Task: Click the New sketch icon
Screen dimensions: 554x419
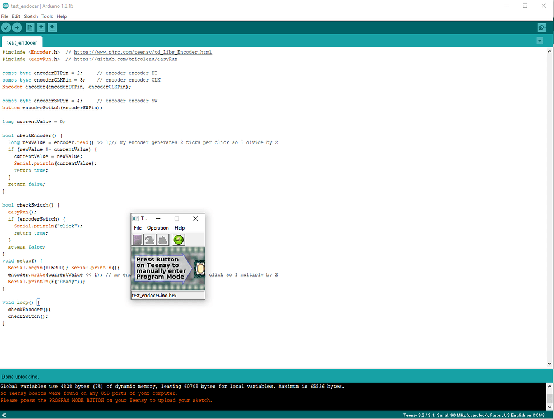Action: pyautogui.click(x=29, y=27)
